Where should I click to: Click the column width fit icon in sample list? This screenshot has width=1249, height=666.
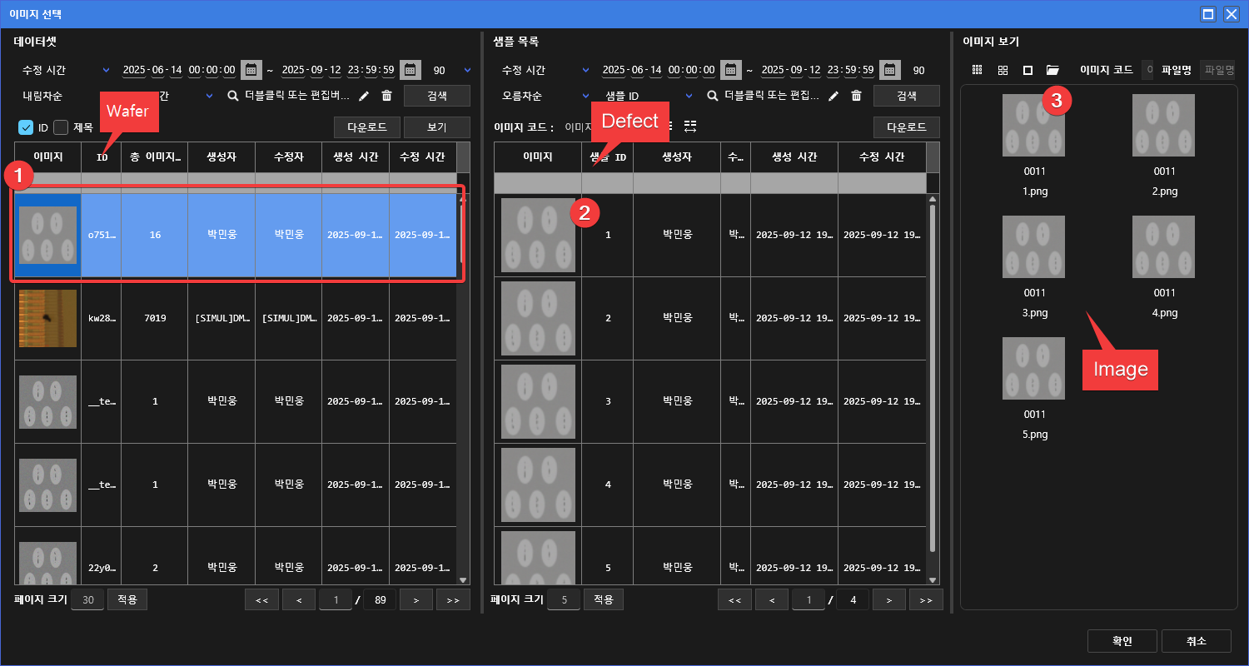(689, 127)
